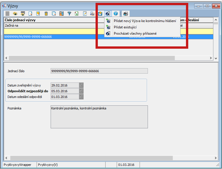The height and width of the screenshot is (169, 222).
Task: Click the edit record pencil icon
Action: point(38,13)
